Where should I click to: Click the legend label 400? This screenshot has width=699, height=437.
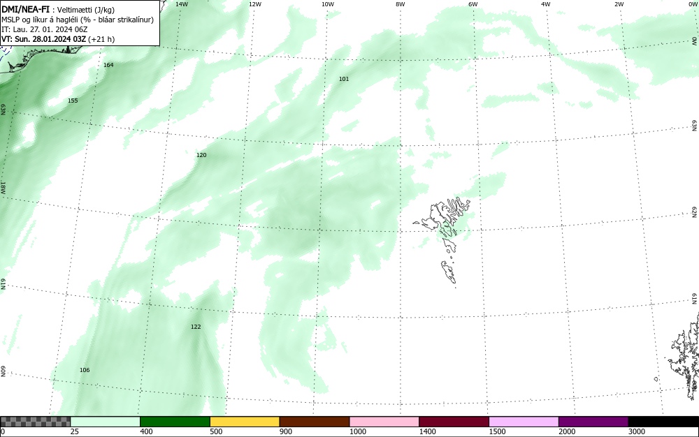(x=146, y=431)
